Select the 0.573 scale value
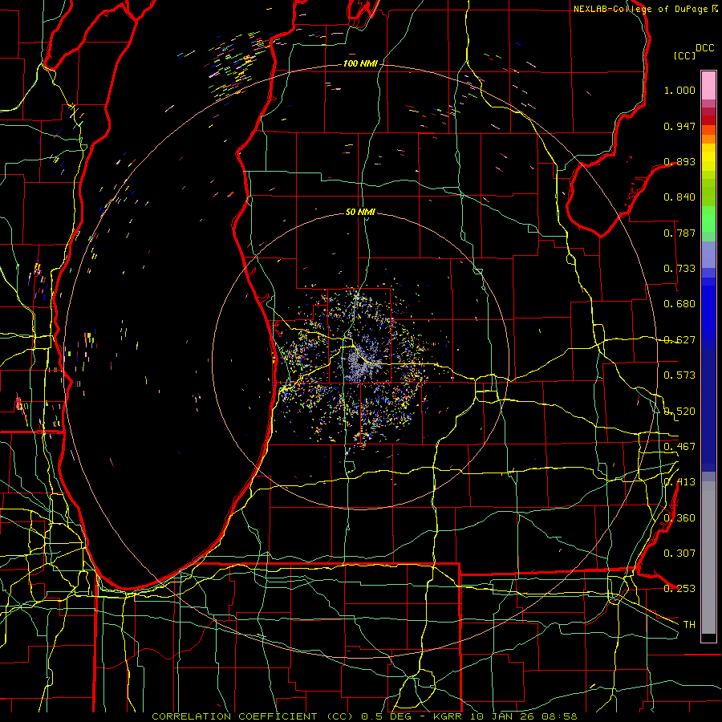722x722 pixels. (x=679, y=375)
